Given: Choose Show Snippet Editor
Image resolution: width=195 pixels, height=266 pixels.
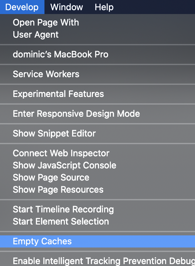Looking at the screenshot, I should point(54,134).
